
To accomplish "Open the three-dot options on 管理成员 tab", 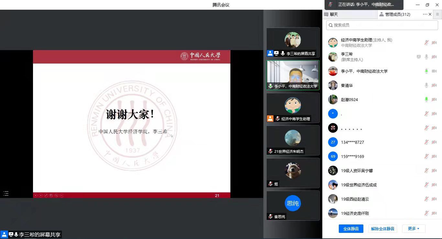I will click(x=425, y=14).
